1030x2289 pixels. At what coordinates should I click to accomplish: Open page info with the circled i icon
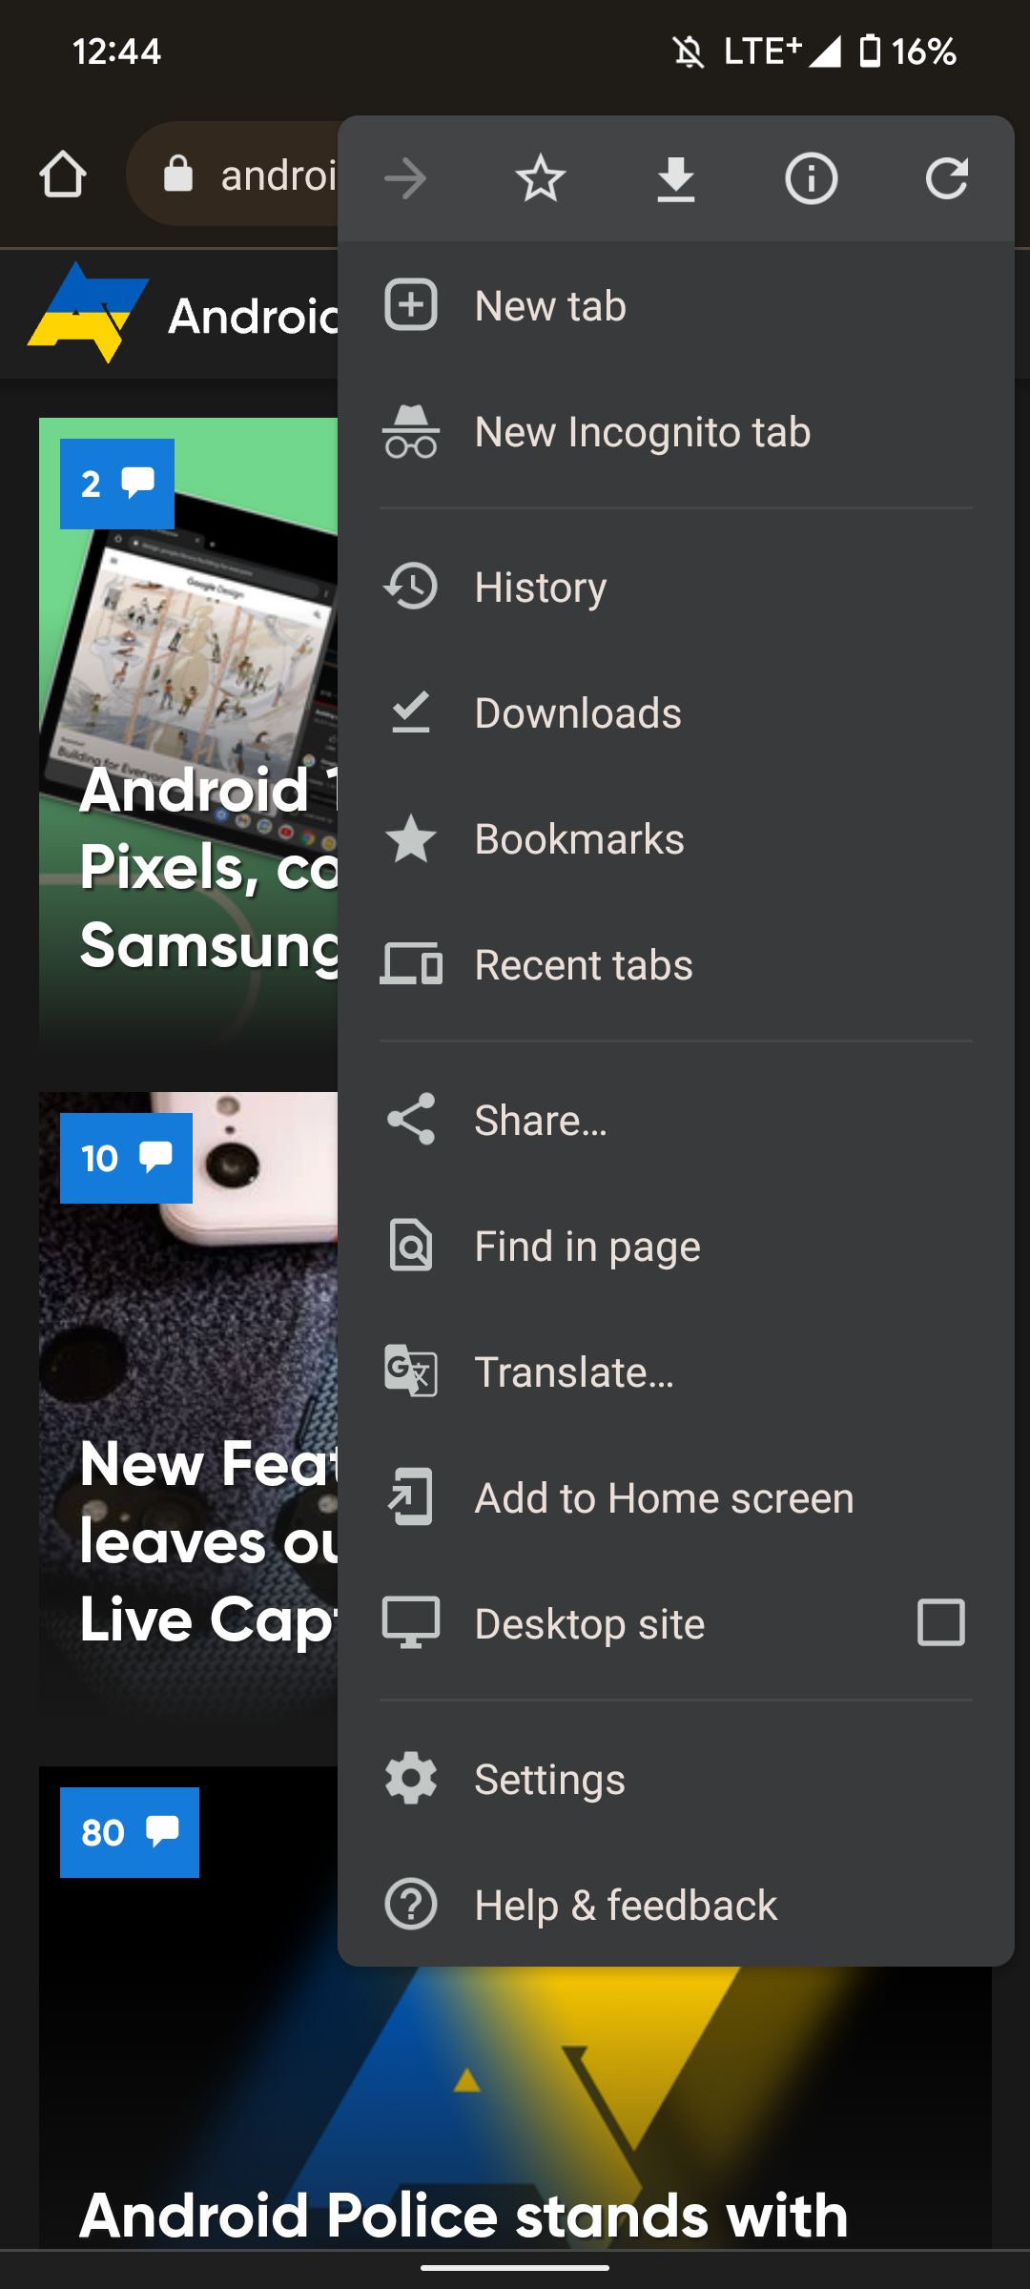812,178
